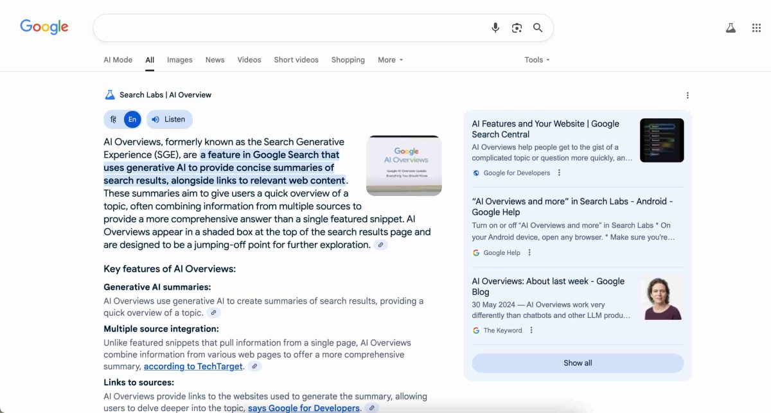This screenshot has height=413, width=771.
Task: Click 'Links to sources:' subheading
Action: 139,382
